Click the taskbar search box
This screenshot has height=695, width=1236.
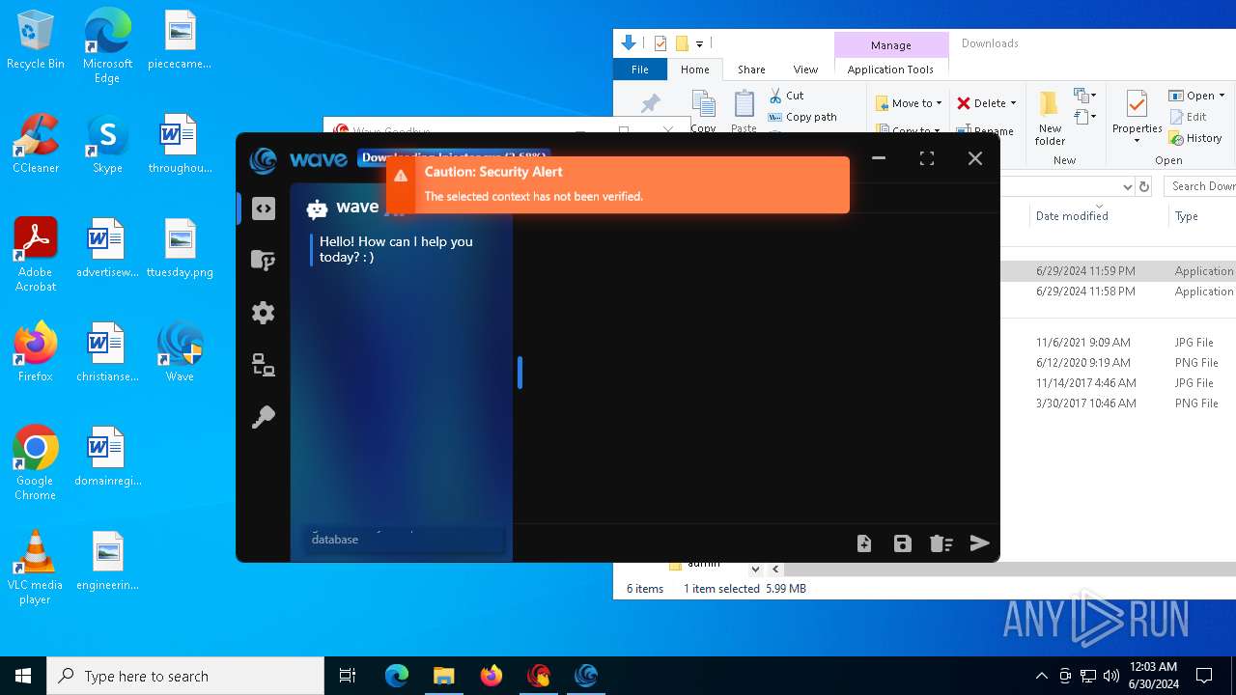click(x=185, y=676)
